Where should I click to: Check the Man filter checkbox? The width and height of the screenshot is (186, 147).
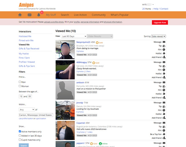pos(20,82)
